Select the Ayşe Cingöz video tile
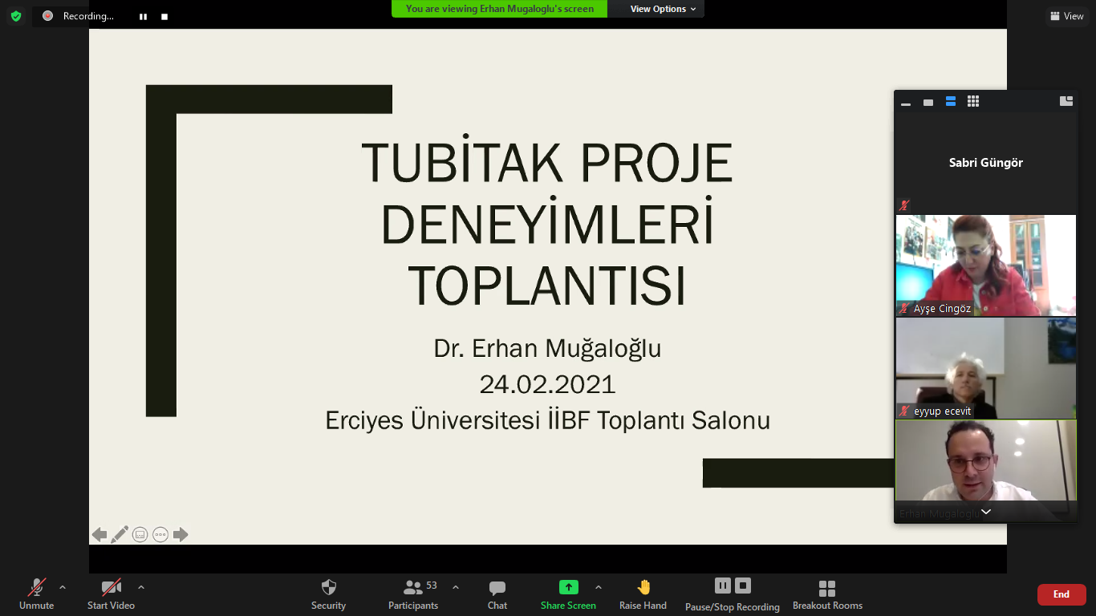The image size is (1096, 616). [986, 265]
